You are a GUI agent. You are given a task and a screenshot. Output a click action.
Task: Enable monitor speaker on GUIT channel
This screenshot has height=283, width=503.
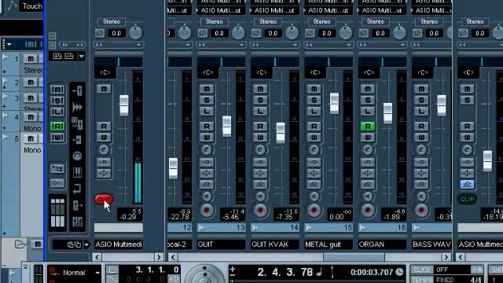[207, 196]
